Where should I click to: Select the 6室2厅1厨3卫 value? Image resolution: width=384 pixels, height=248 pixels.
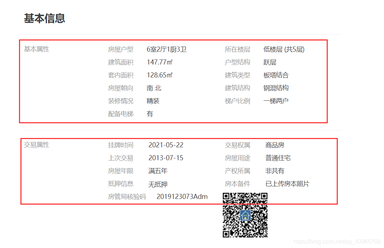click(167, 49)
